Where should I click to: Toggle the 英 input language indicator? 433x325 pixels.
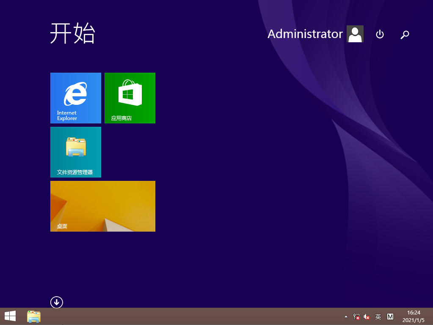pos(378,317)
